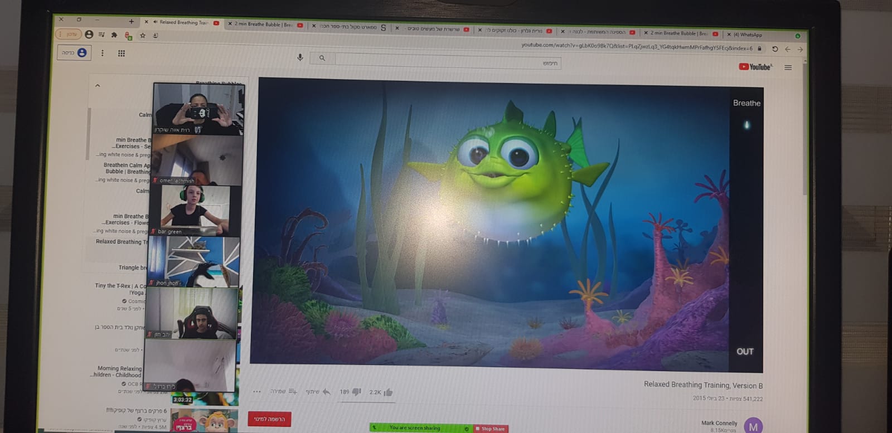Open the monkey cartoon video thumbnail

pos(204,421)
